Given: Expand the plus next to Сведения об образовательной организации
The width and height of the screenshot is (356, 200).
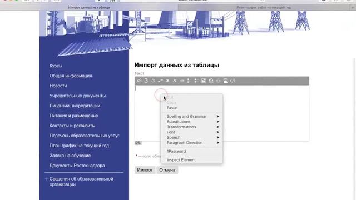Looking at the screenshot, I should [47, 179].
